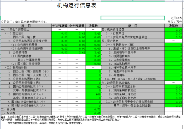Viewport: 184px width, 129px height.
Task: Select 国内公务接待批次 value cell 62
Action: (93, 87)
